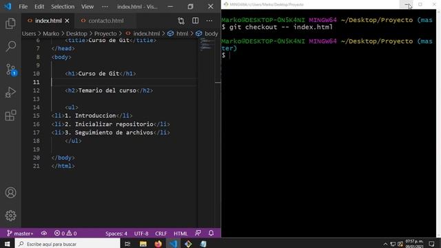The width and height of the screenshot is (441, 248).
Task: Click the Synchronize Changes cloud icon
Action: click(x=44, y=233)
